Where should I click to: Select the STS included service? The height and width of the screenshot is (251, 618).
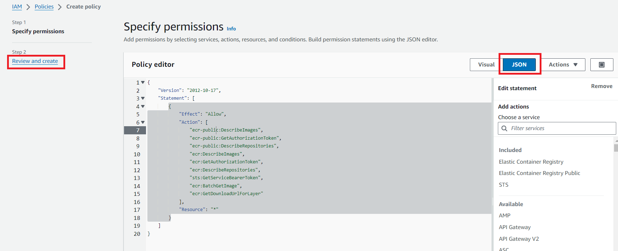pos(503,185)
